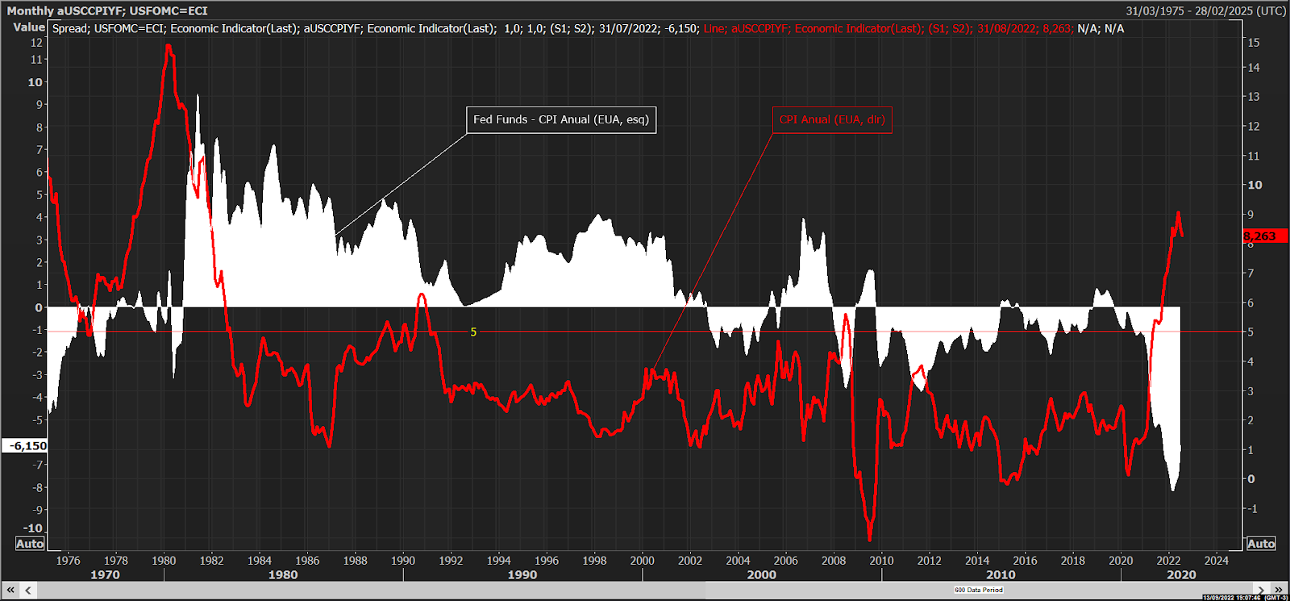Click the scroll left single arrow
The height and width of the screenshot is (601, 1290).
(28, 590)
